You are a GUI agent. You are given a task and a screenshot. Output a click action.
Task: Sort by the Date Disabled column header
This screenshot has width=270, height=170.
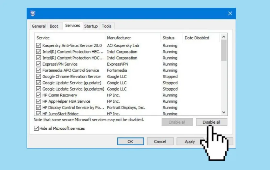pyautogui.click(x=201, y=38)
